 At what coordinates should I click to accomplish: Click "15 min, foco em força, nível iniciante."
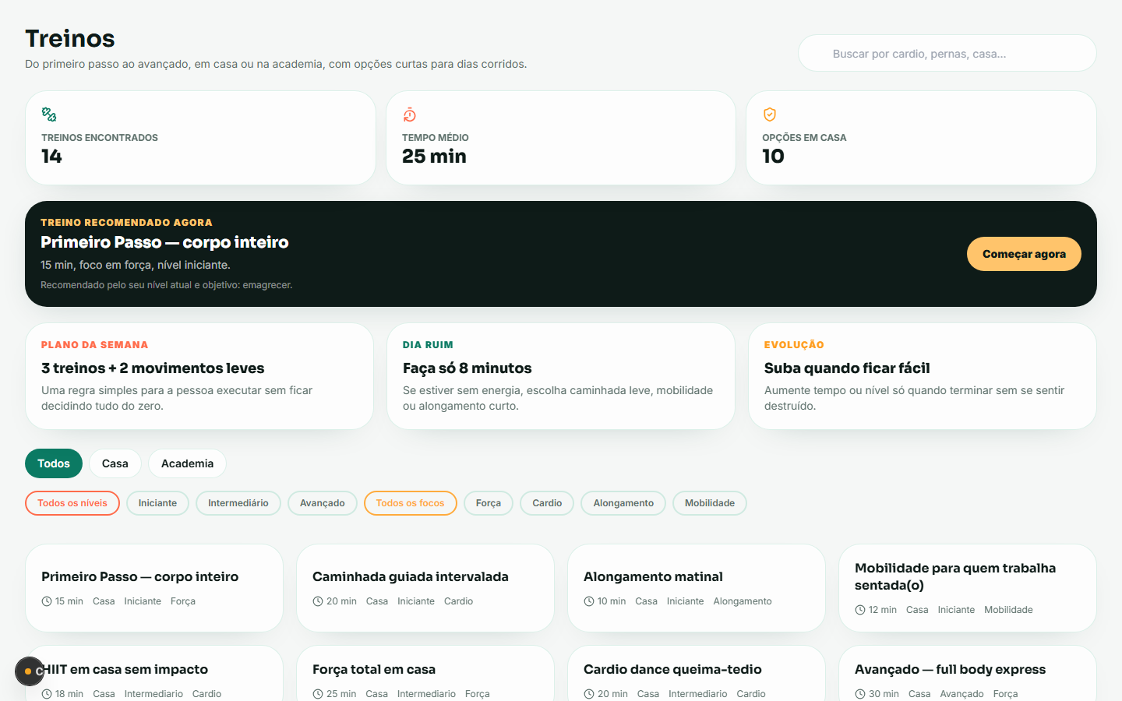coord(136,265)
